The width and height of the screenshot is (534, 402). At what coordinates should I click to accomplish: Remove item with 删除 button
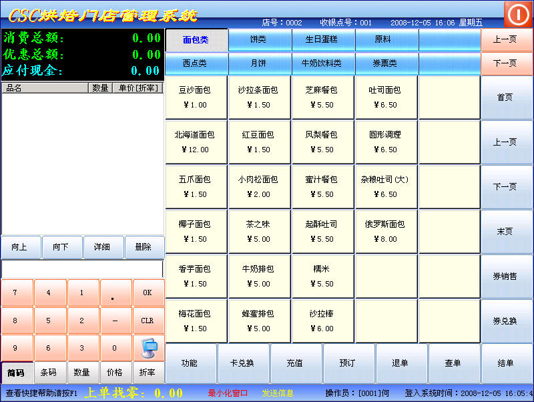point(144,247)
